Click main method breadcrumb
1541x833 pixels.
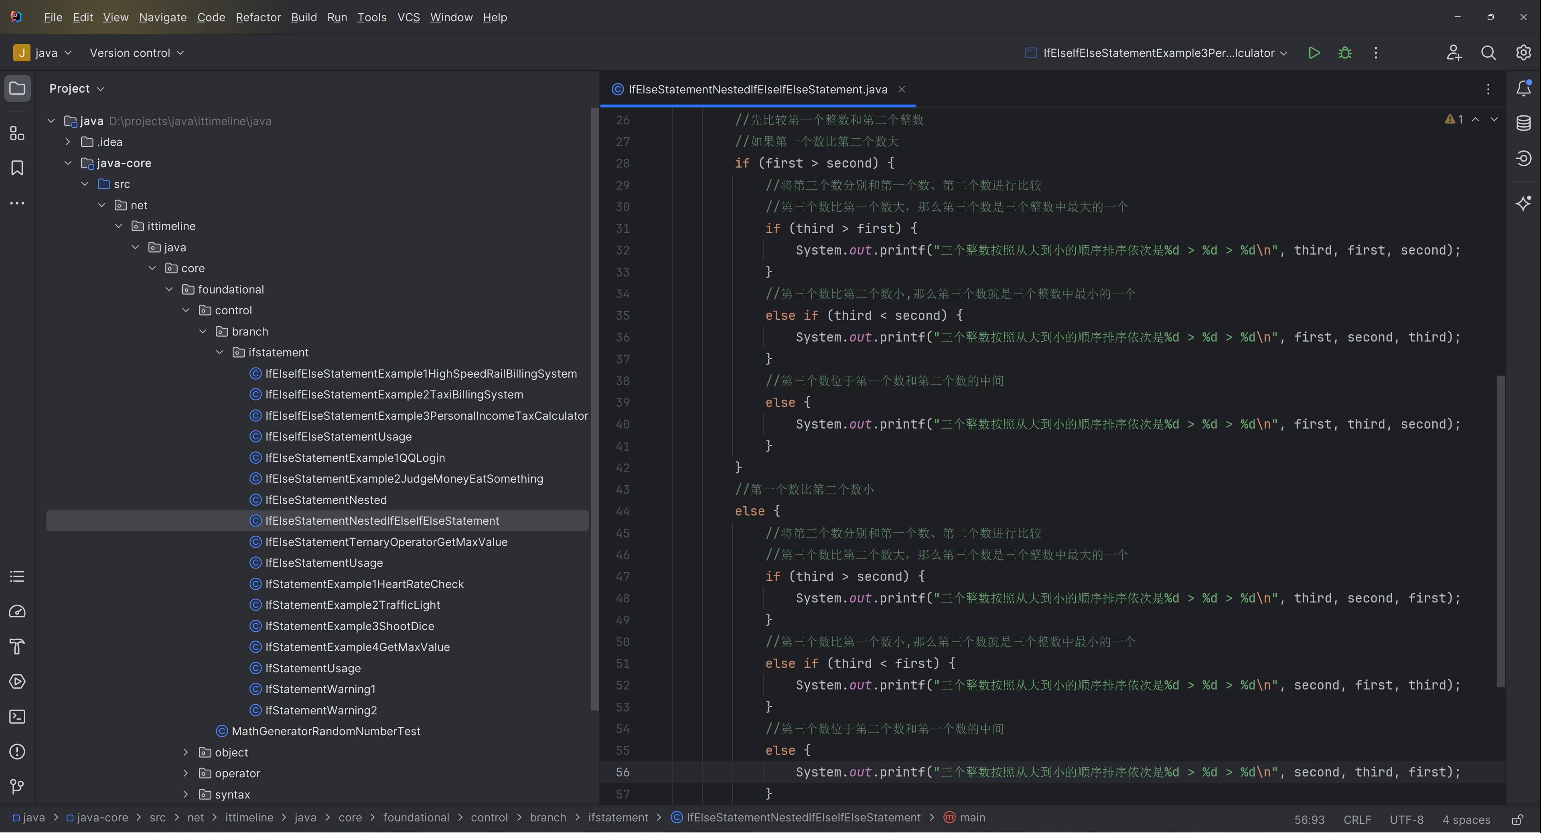(x=964, y=817)
